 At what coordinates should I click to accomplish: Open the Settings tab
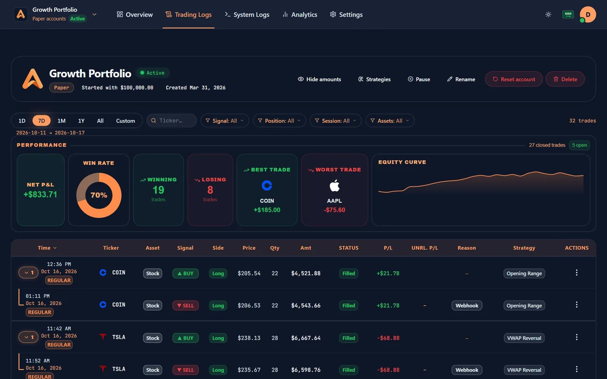click(x=346, y=14)
